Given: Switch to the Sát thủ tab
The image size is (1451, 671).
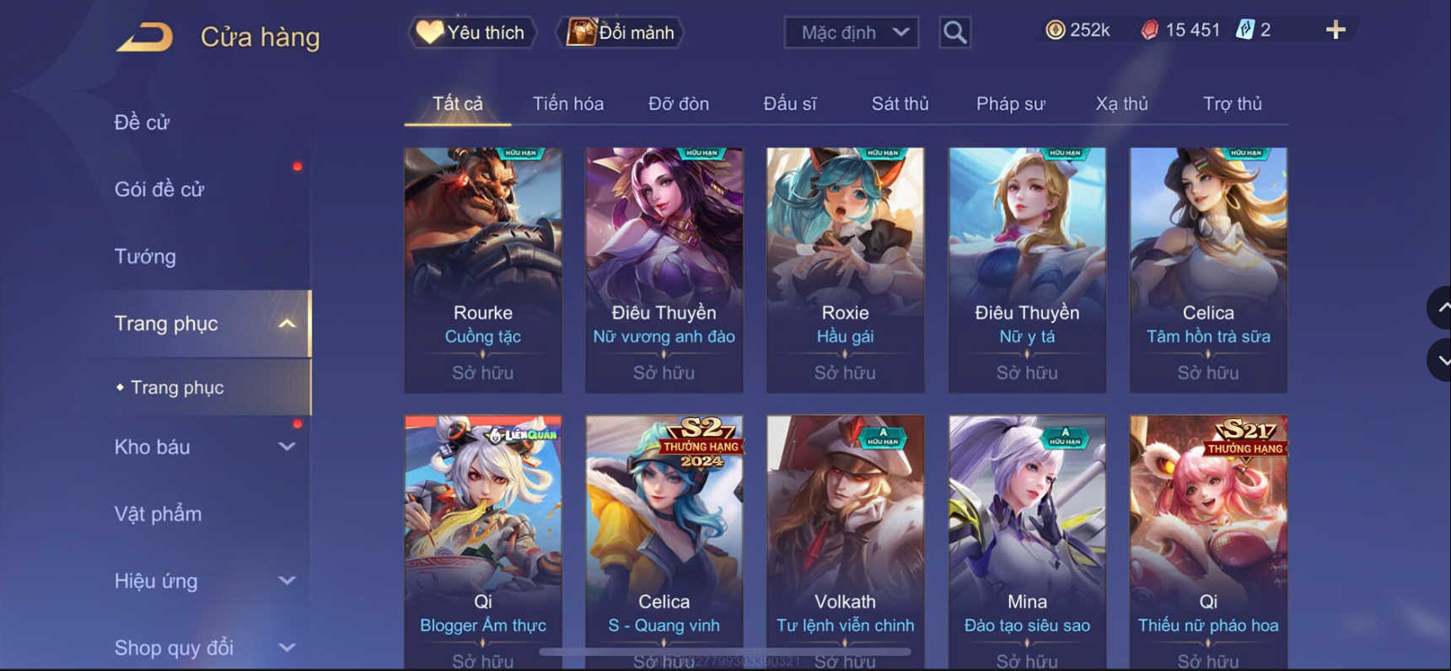Looking at the screenshot, I should point(900,104).
